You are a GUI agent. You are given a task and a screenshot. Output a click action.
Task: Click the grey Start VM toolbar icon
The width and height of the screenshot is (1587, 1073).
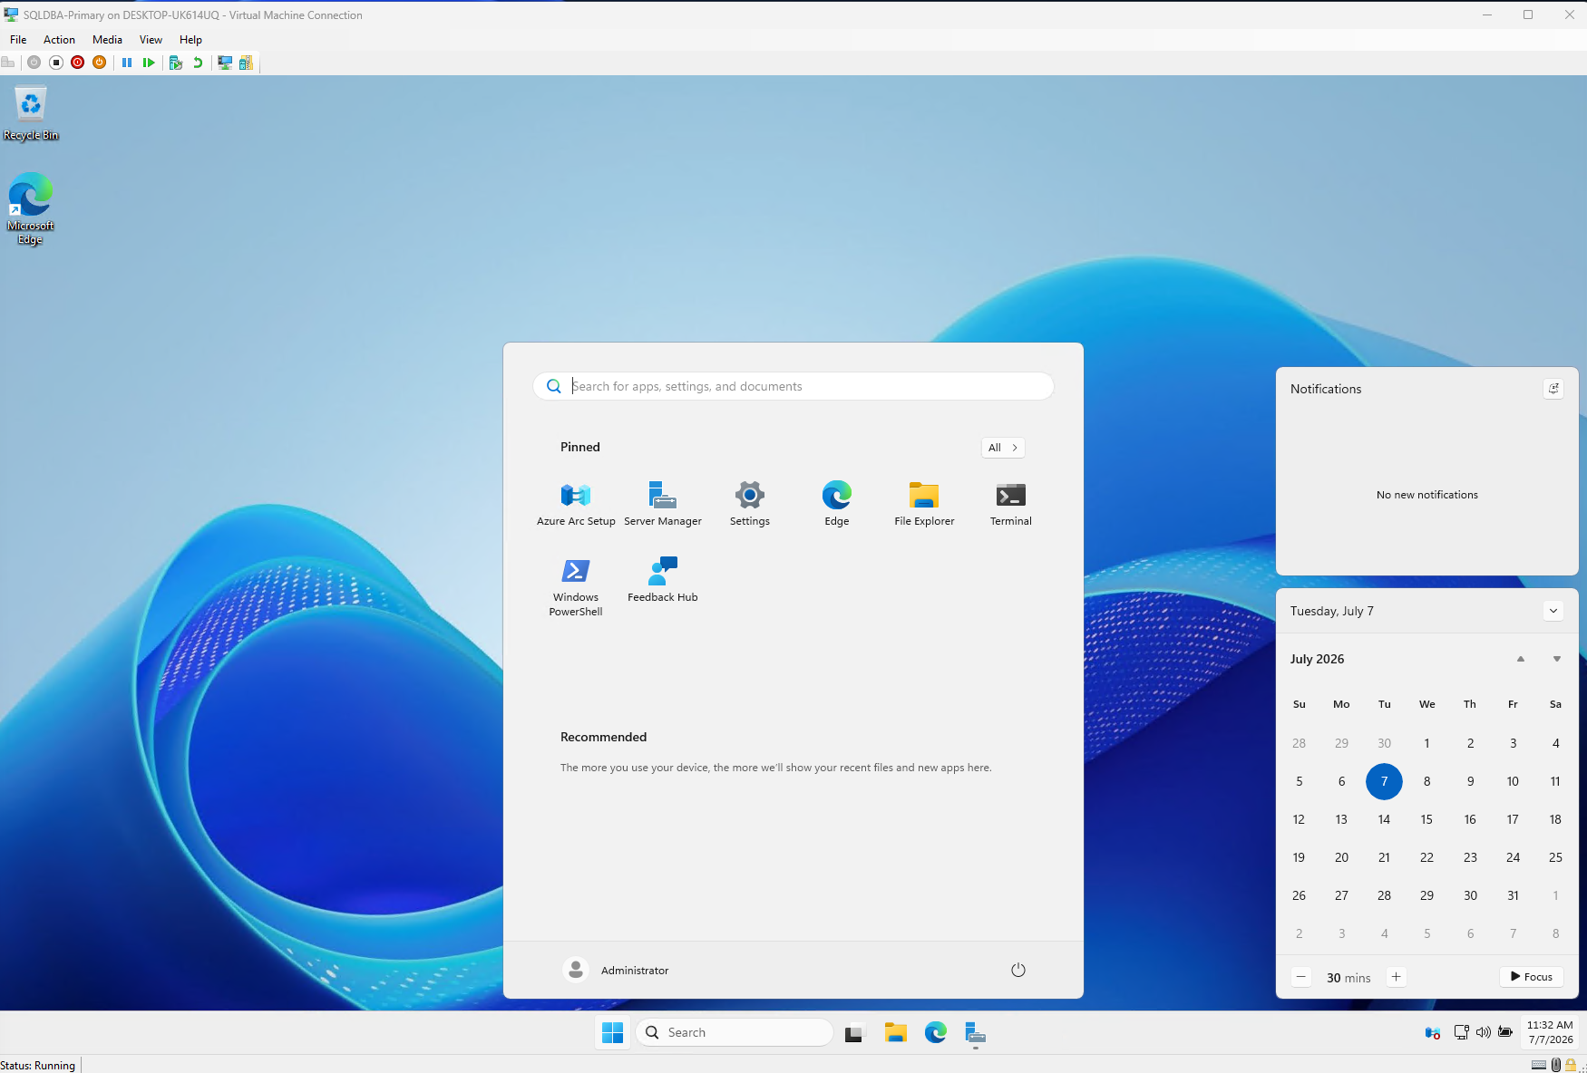coord(34,63)
